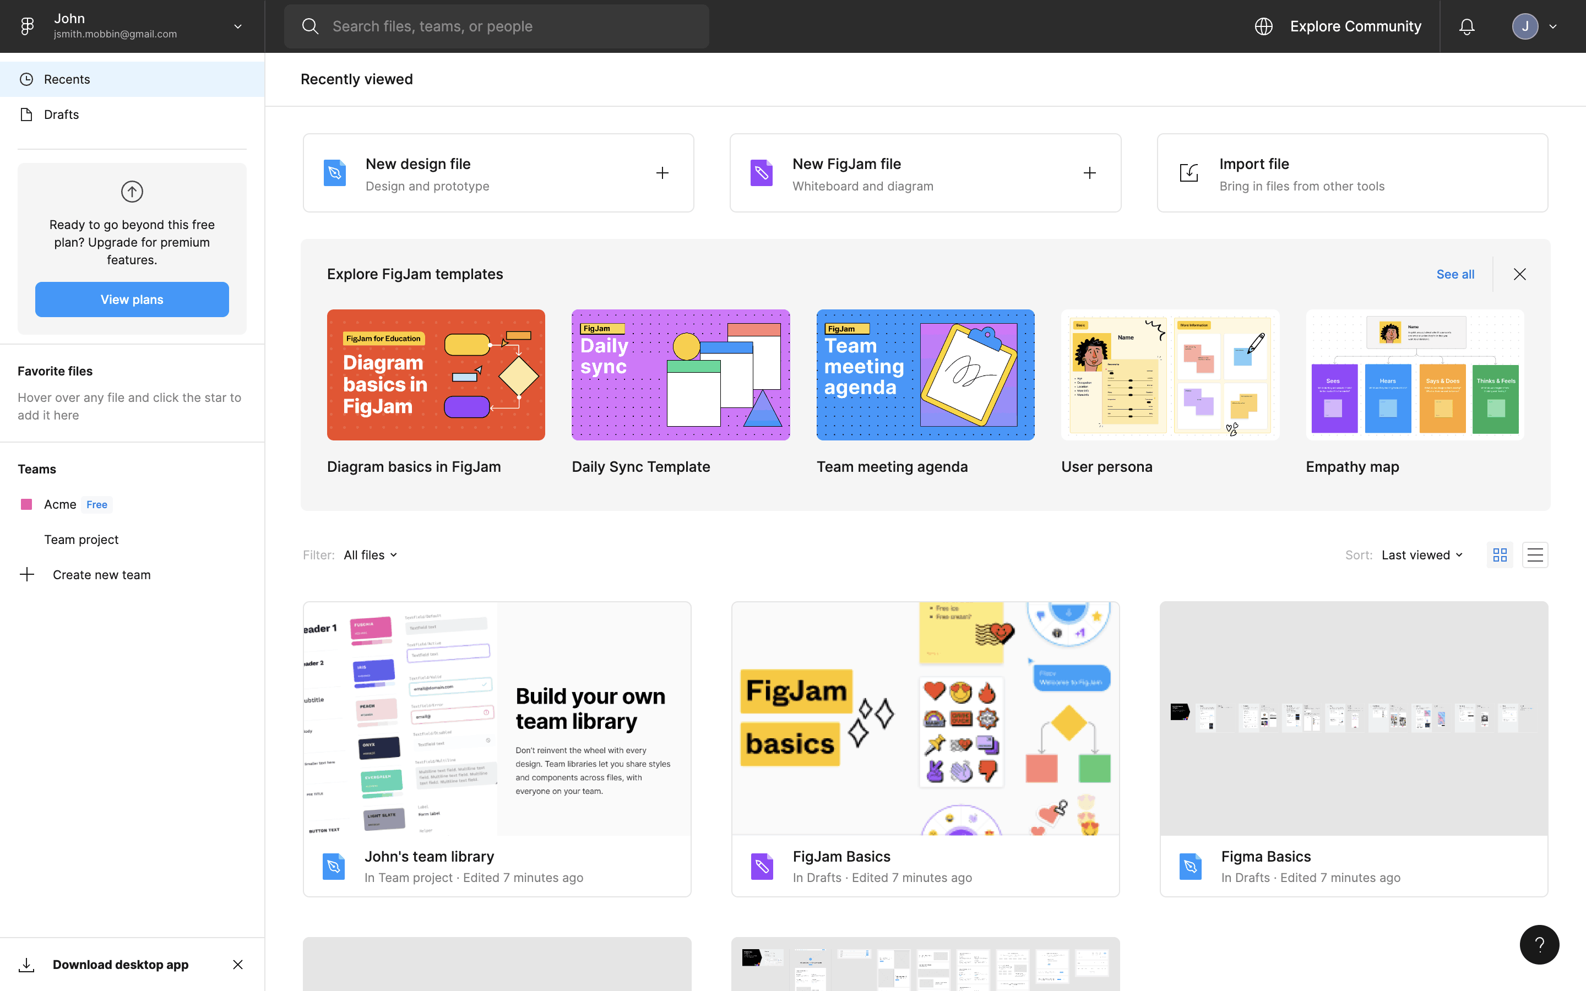Switch to grid view layout
The width and height of the screenshot is (1586, 991).
click(x=1500, y=555)
